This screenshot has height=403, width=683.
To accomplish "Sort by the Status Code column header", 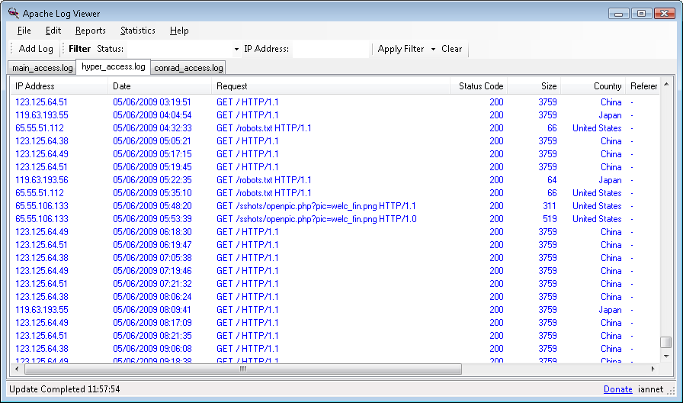I will pos(479,86).
